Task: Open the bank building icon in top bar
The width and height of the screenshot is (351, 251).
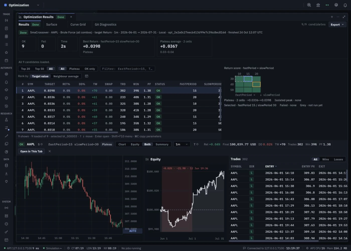Action: click(318, 5)
